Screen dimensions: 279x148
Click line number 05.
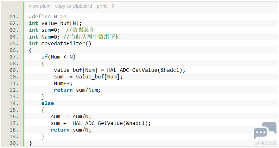click(14, 44)
